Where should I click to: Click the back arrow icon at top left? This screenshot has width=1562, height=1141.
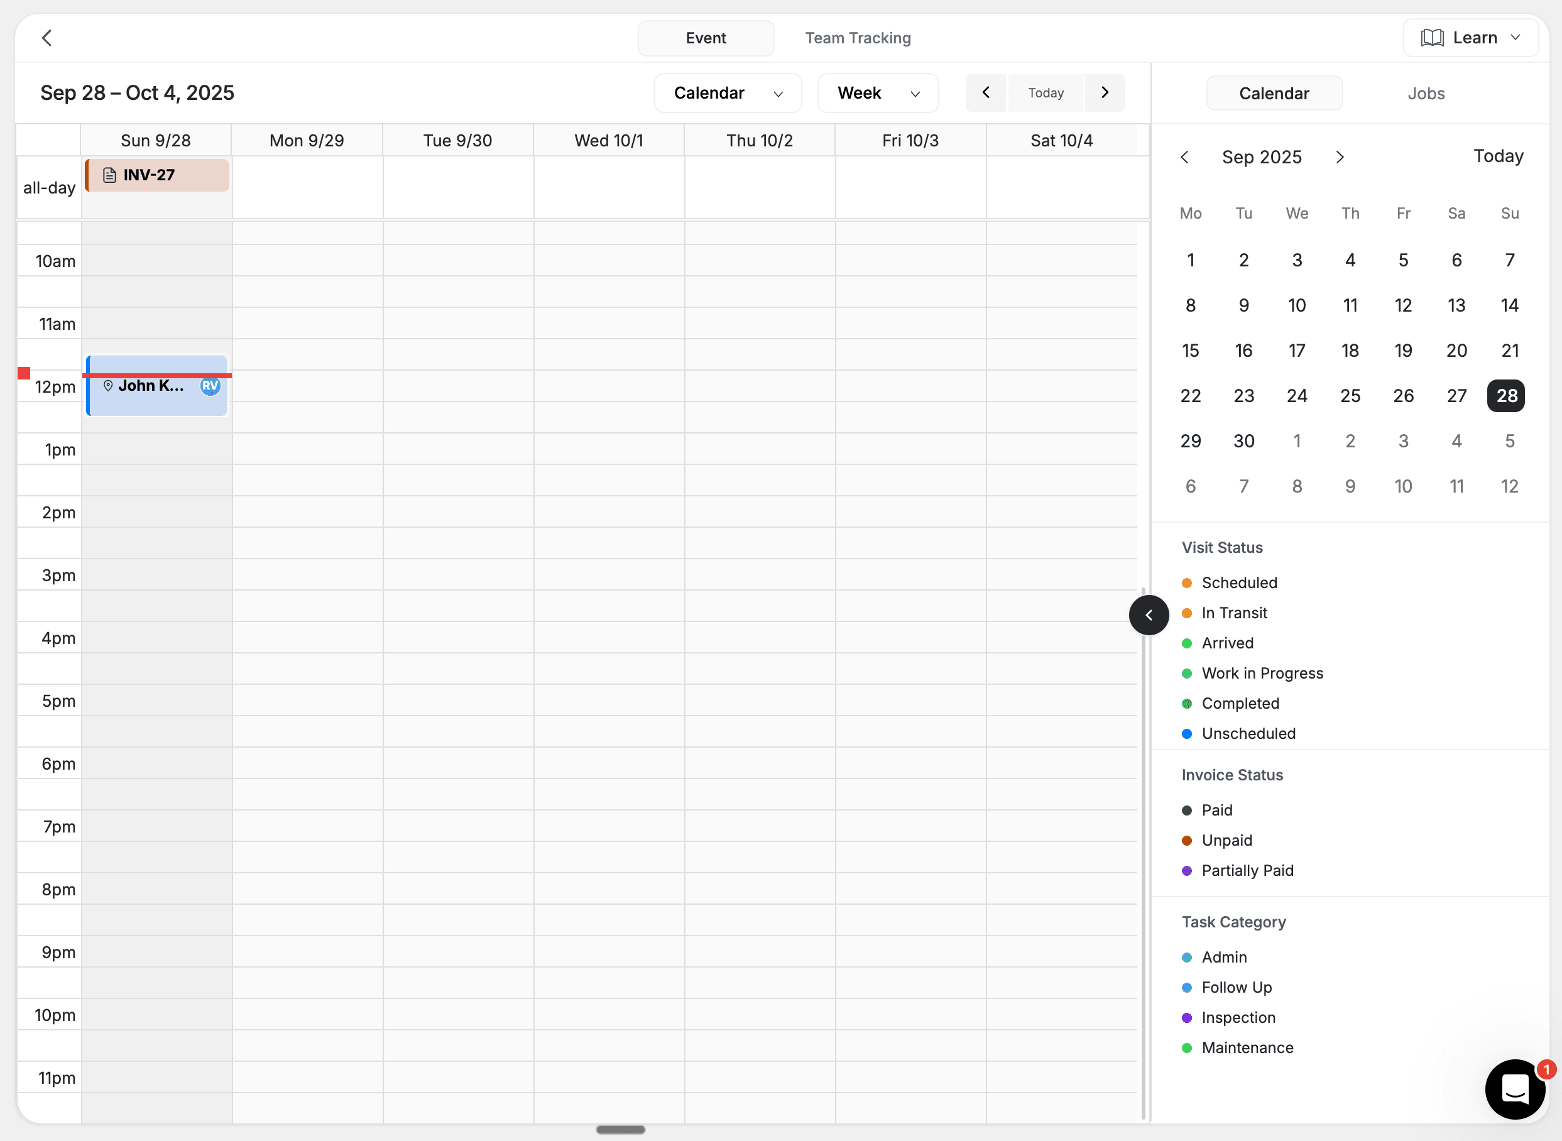click(x=47, y=38)
